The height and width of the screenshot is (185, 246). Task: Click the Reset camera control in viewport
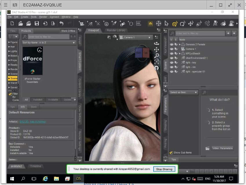pos(156,68)
